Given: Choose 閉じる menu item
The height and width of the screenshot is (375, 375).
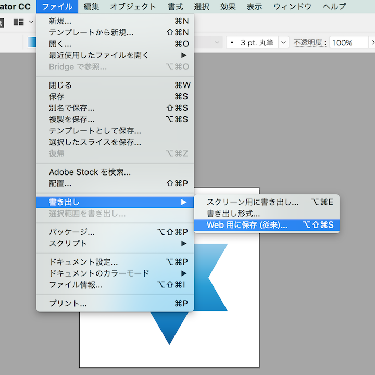Looking at the screenshot, I should click(115, 85).
